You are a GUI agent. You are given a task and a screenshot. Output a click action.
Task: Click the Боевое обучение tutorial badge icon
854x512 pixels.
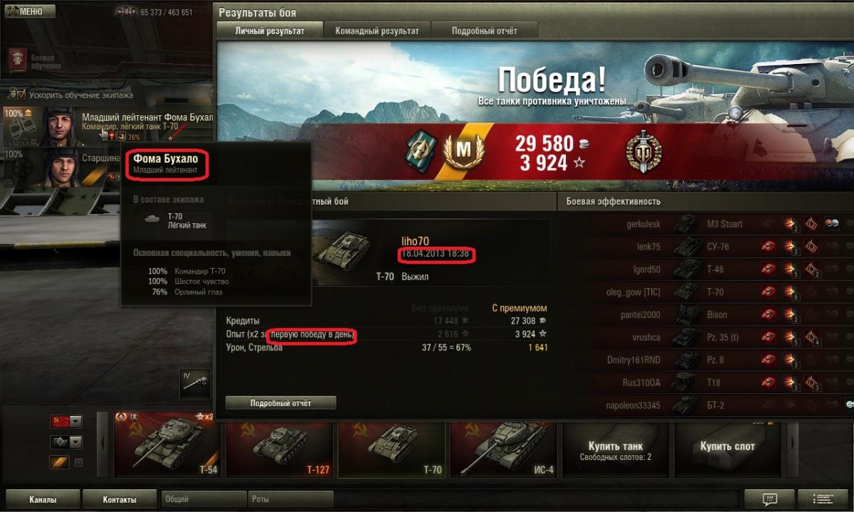[16, 59]
